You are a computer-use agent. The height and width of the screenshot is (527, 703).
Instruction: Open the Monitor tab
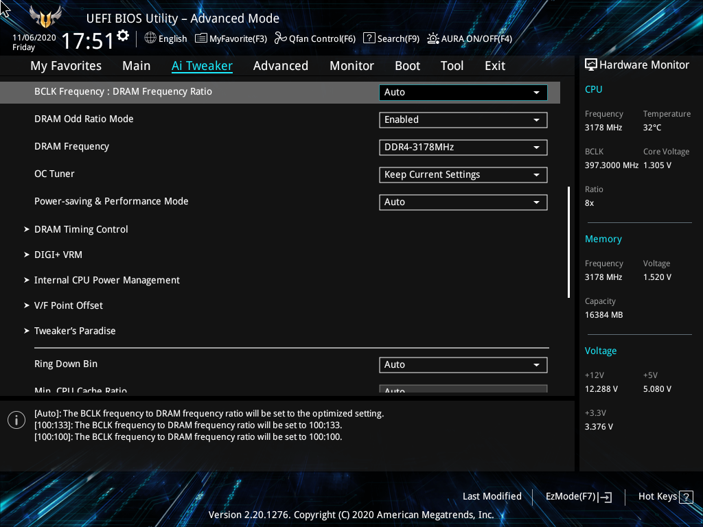(x=352, y=66)
